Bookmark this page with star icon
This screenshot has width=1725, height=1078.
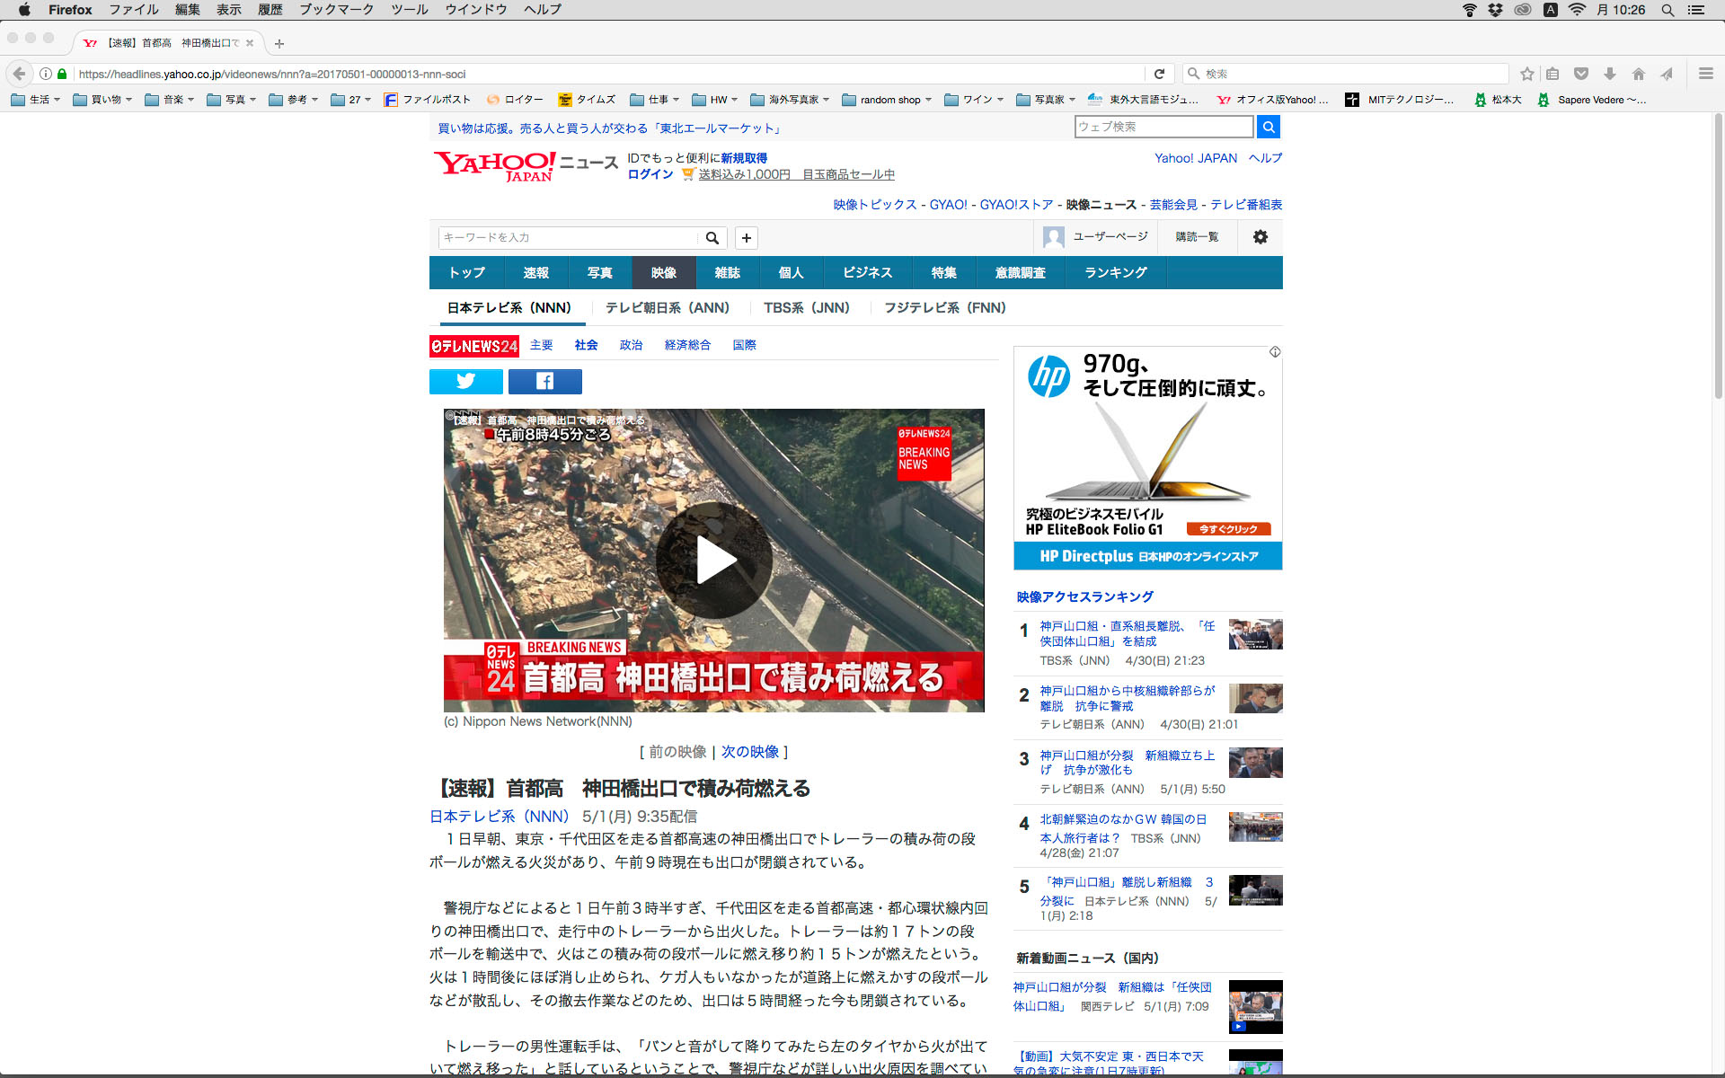(1526, 74)
